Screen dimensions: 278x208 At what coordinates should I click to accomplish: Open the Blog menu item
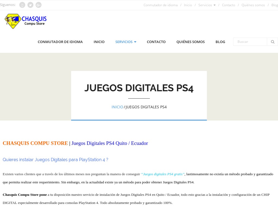point(220,42)
